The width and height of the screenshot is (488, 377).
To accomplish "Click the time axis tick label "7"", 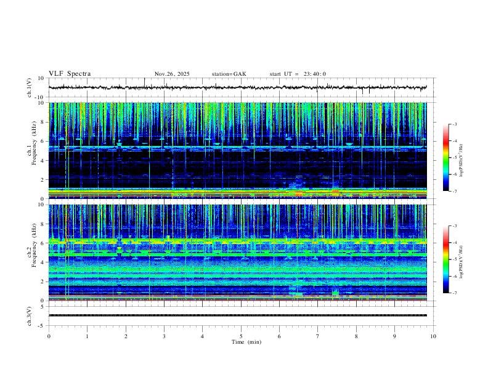I will [x=318, y=336].
